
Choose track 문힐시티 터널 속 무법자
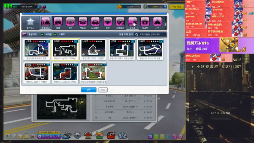coord(37,73)
